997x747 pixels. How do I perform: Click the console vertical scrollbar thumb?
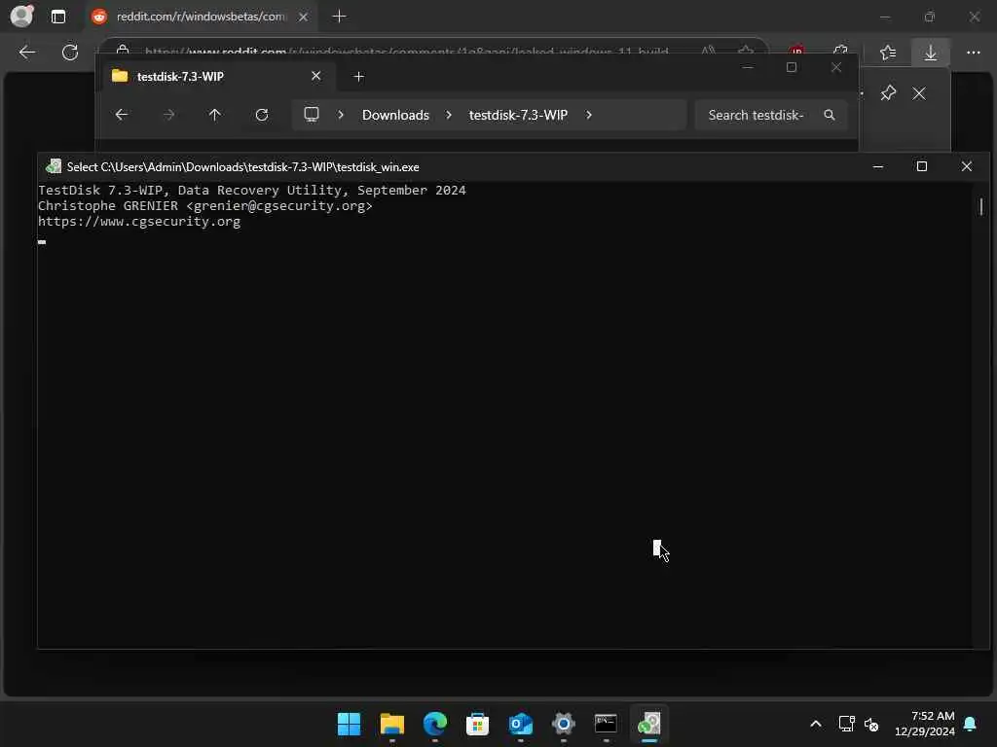point(981,206)
